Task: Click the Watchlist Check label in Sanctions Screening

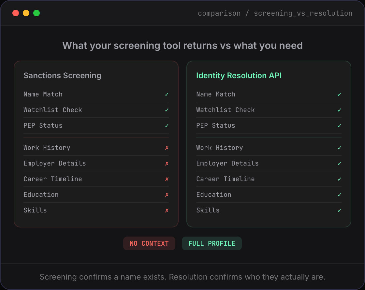Action: click(x=53, y=110)
